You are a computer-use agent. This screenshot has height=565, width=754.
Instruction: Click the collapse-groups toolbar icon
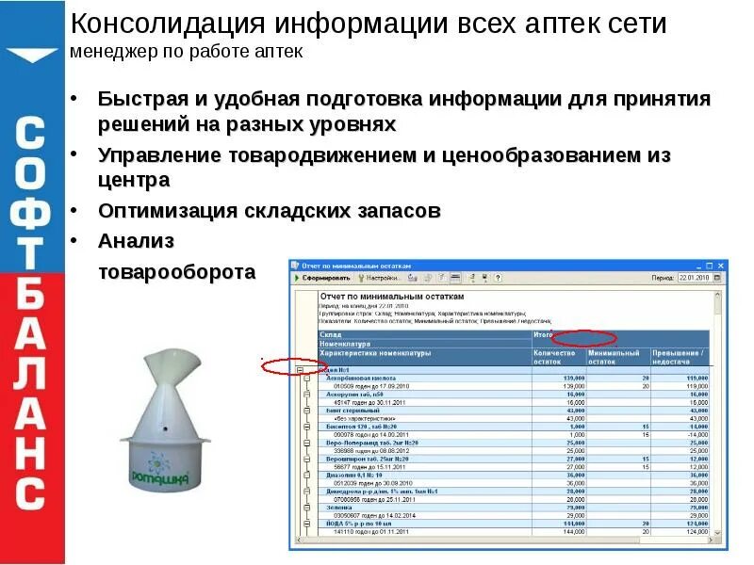click(484, 278)
